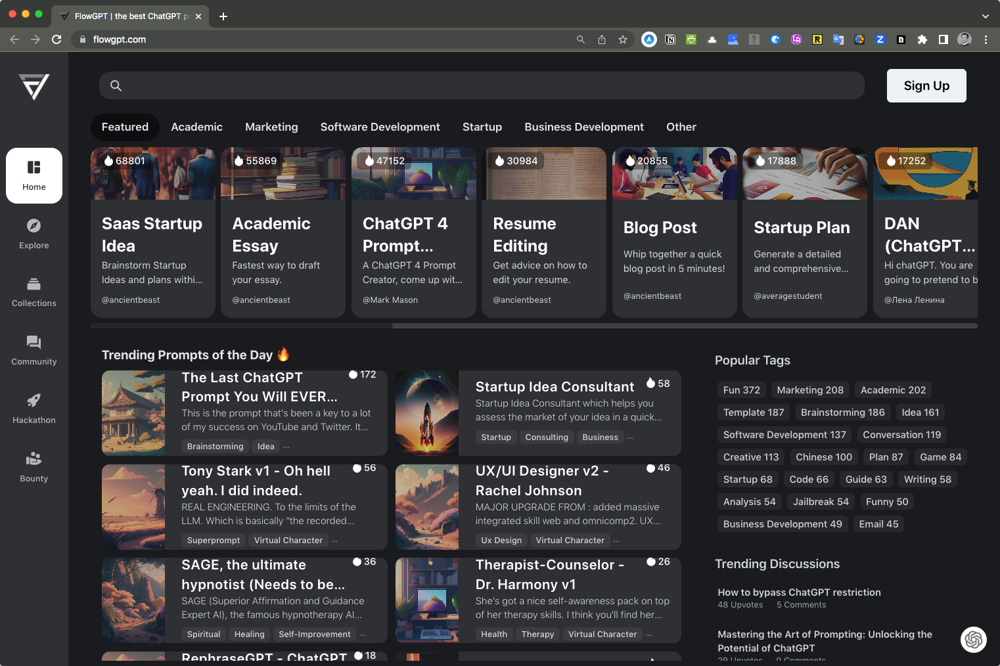
Task: Open How to bypass ChatGPT restriction discussion
Action: (x=799, y=592)
